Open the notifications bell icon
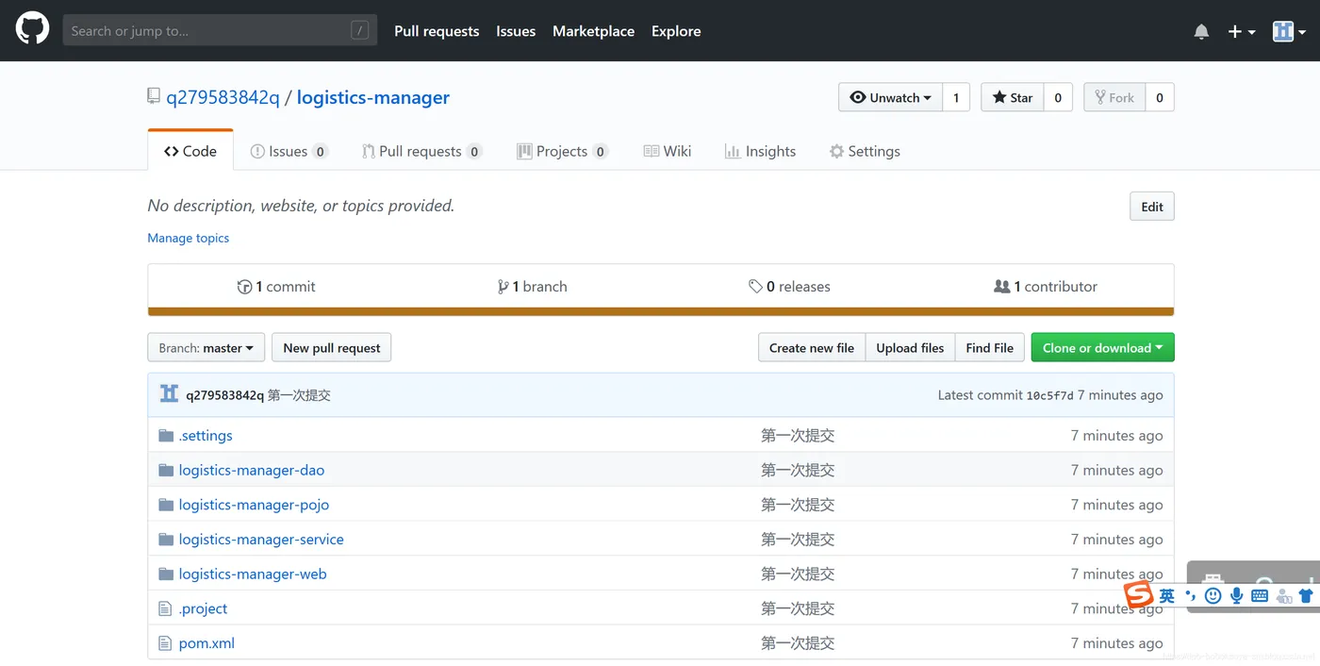1320x666 pixels. [1201, 31]
